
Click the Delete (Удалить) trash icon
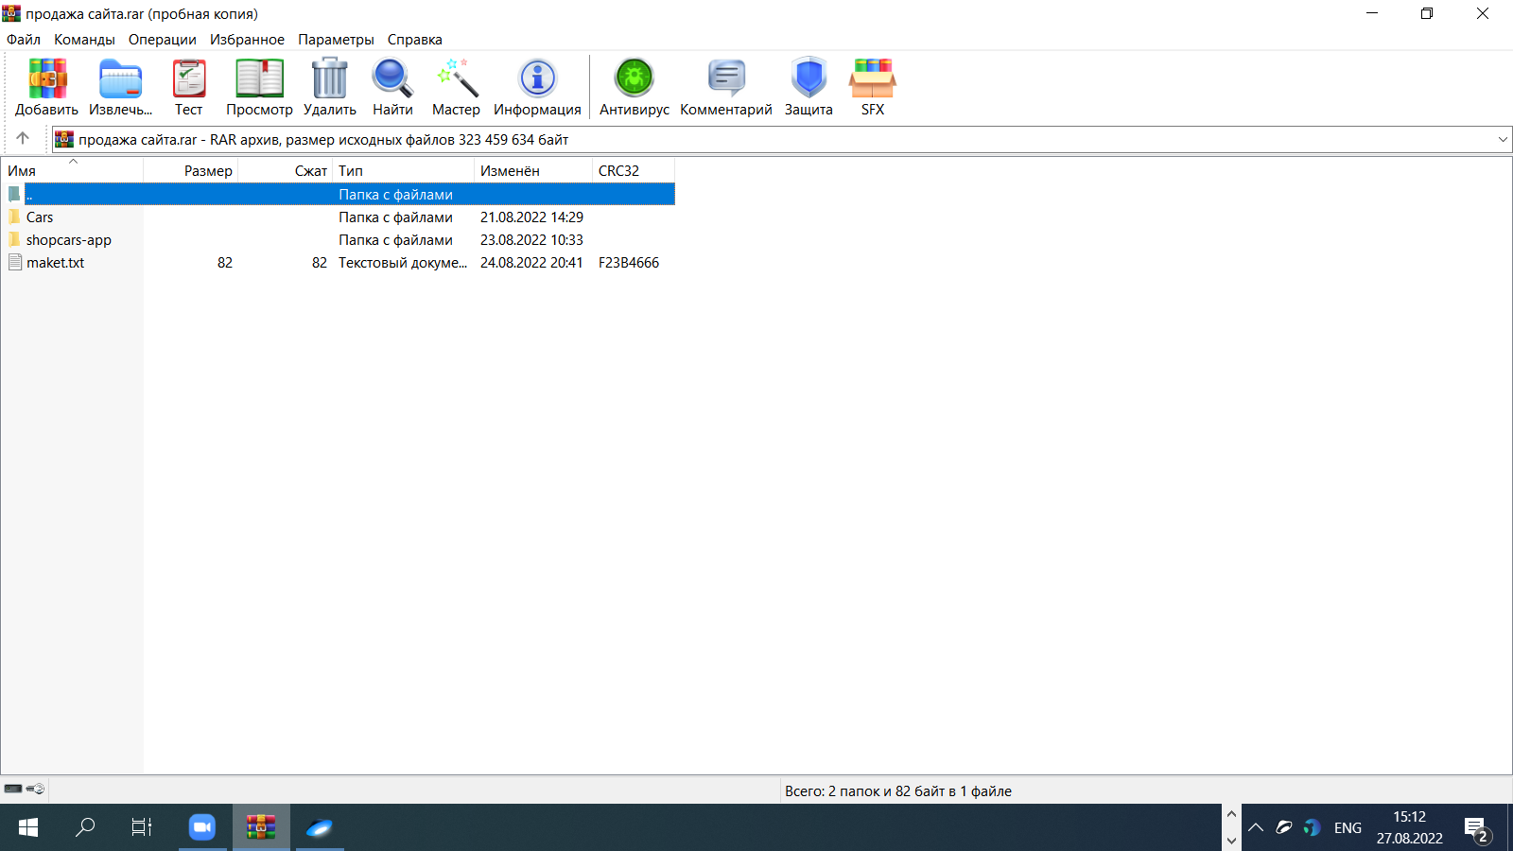coord(329,79)
